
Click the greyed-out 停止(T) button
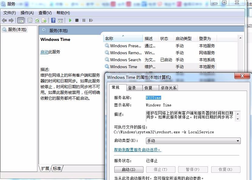(x=161, y=169)
